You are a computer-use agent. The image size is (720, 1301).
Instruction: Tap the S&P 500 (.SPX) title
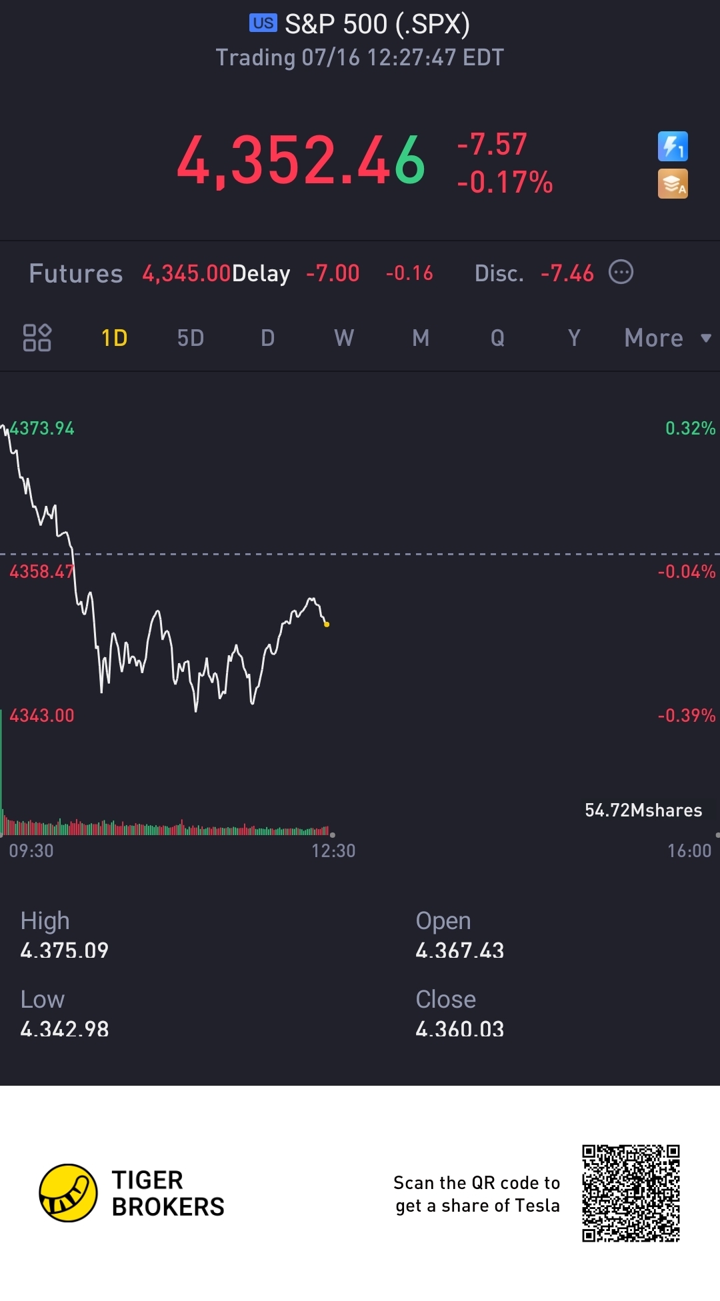coord(377,25)
